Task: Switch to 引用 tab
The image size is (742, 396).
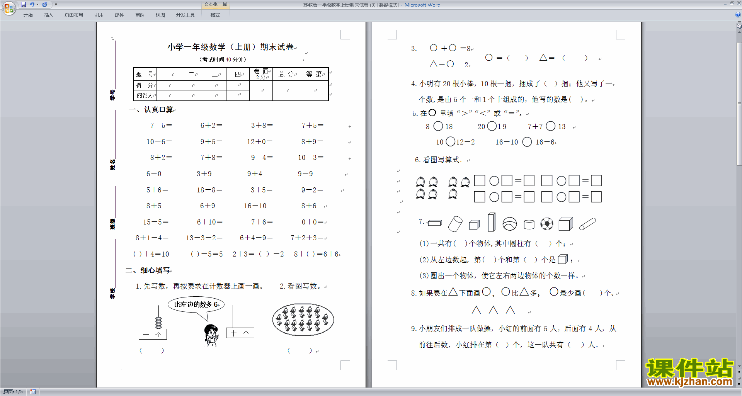Action: (x=99, y=15)
